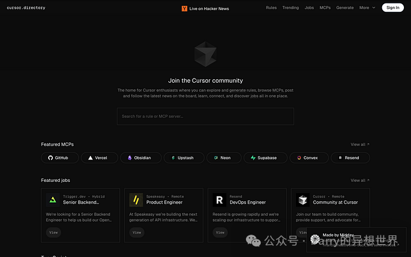411x257 pixels.
Task: Expand the More dropdown menu
Action: (x=367, y=8)
